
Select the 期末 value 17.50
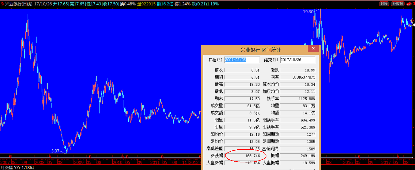tap(242, 99)
